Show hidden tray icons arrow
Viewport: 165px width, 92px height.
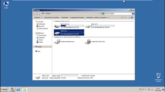click(144, 89)
